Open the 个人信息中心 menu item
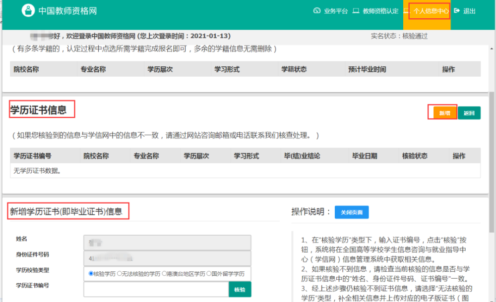 pyautogui.click(x=431, y=11)
